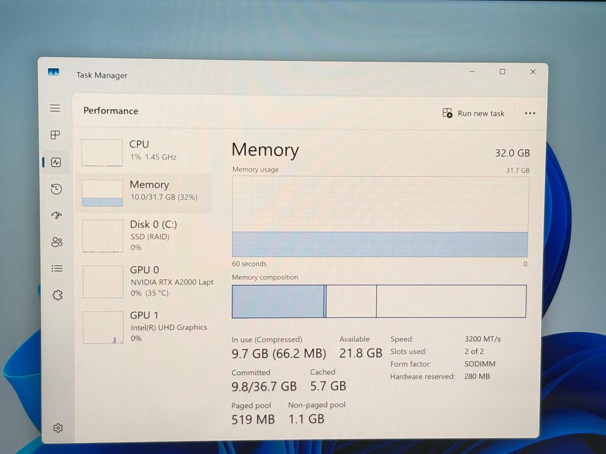The width and height of the screenshot is (606, 454).
Task: Click the Slots used value 2 of 2
Action: (474, 351)
